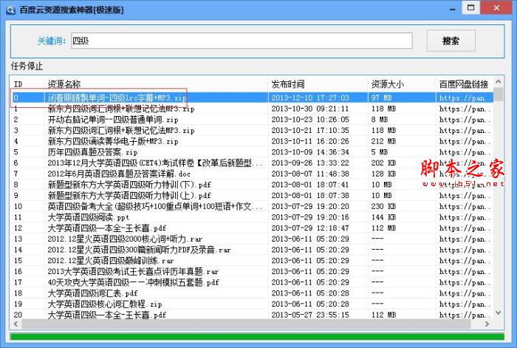Click the green progress bar

(x=257, y=337)
